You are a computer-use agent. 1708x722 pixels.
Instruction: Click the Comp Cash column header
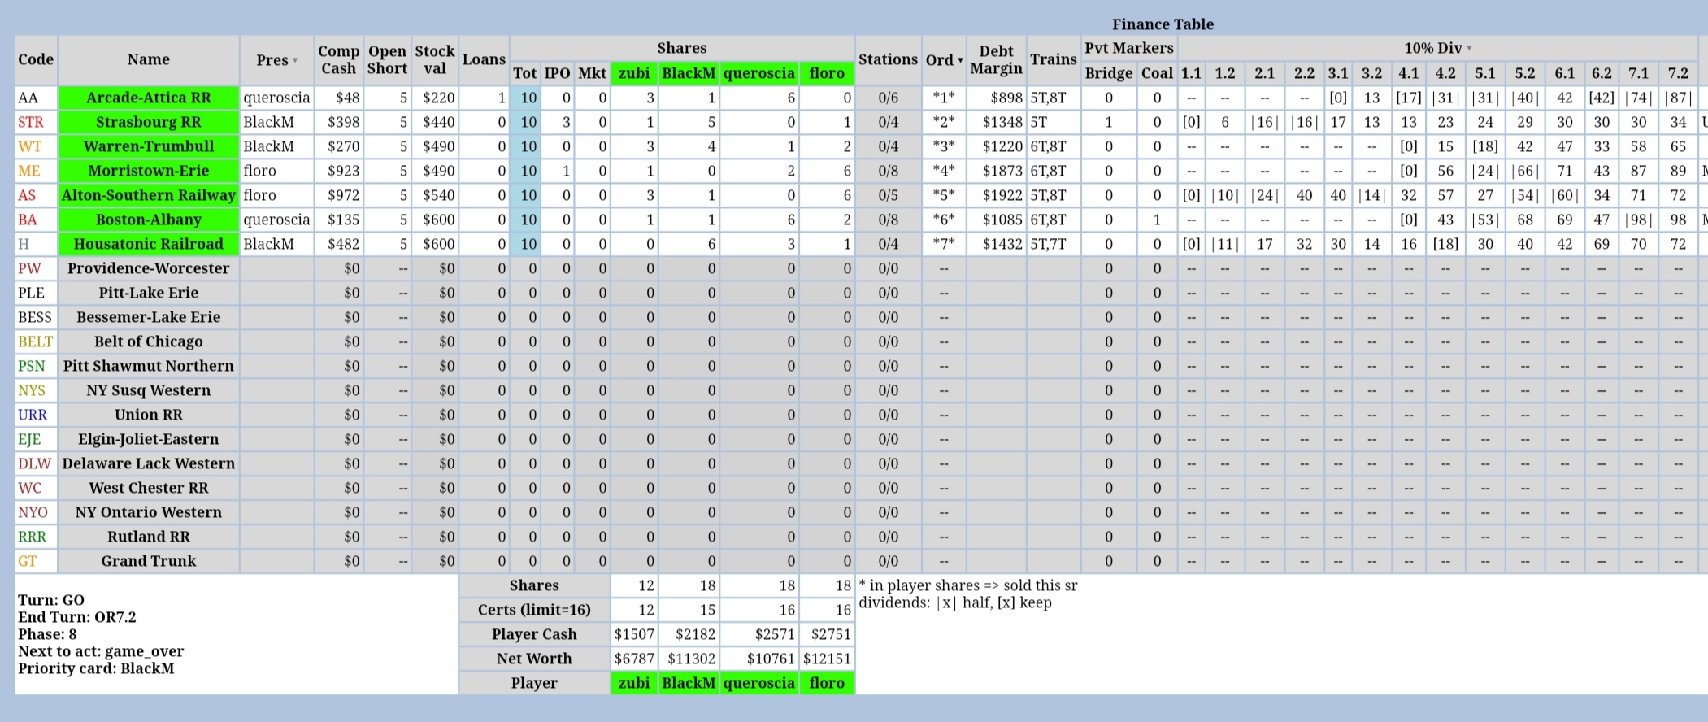click(x=338, y=60)
